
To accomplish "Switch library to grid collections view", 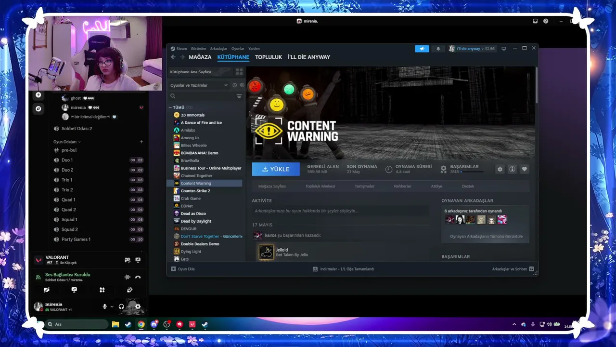I will coord(239,72).
